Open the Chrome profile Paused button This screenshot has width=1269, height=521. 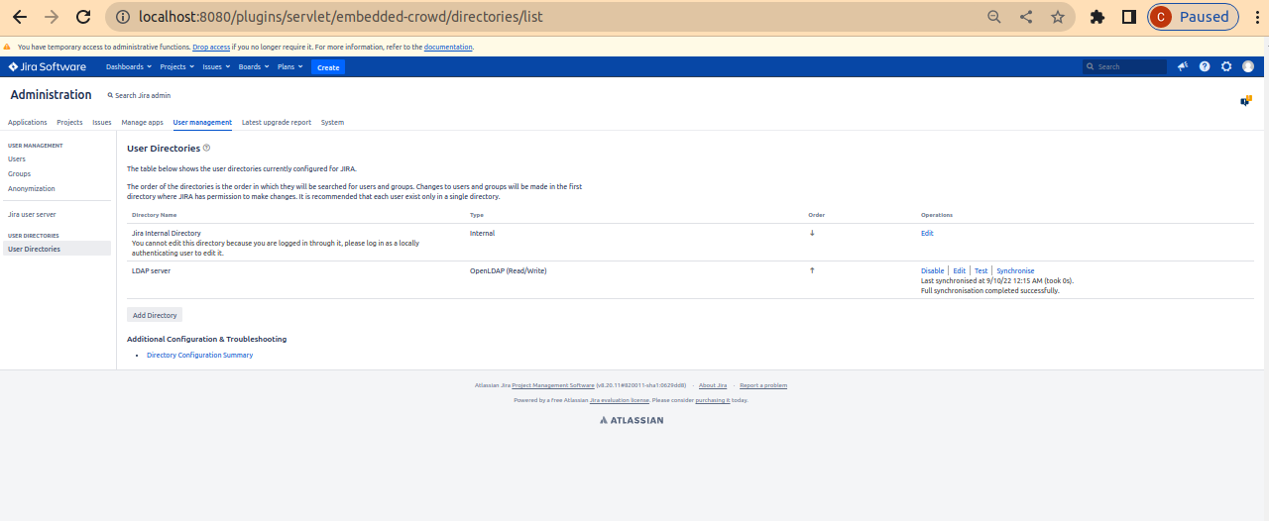click(1194, 17)
